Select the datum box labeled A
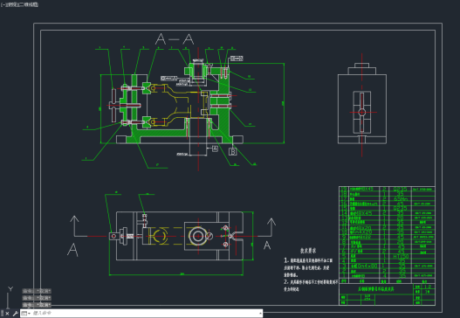This screenshot has width=460, height=318. 215,149
